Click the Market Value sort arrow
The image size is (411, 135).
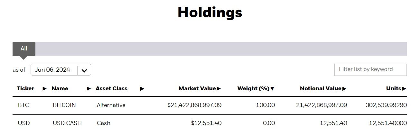pyautogui.click(x=219, y=89)
